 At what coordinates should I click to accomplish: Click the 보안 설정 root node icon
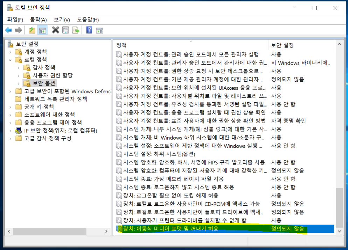(11, 44)
